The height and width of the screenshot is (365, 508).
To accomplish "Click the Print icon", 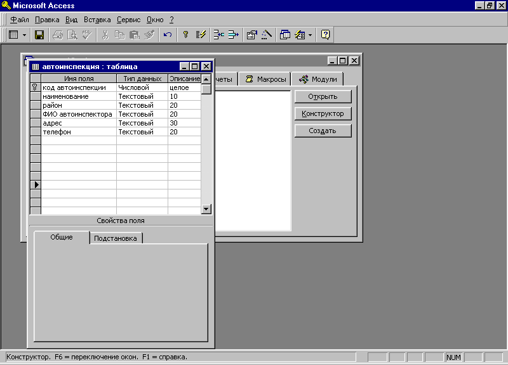I will pos(58,35).
